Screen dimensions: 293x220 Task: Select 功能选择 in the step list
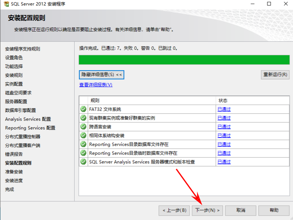(14, 67)
